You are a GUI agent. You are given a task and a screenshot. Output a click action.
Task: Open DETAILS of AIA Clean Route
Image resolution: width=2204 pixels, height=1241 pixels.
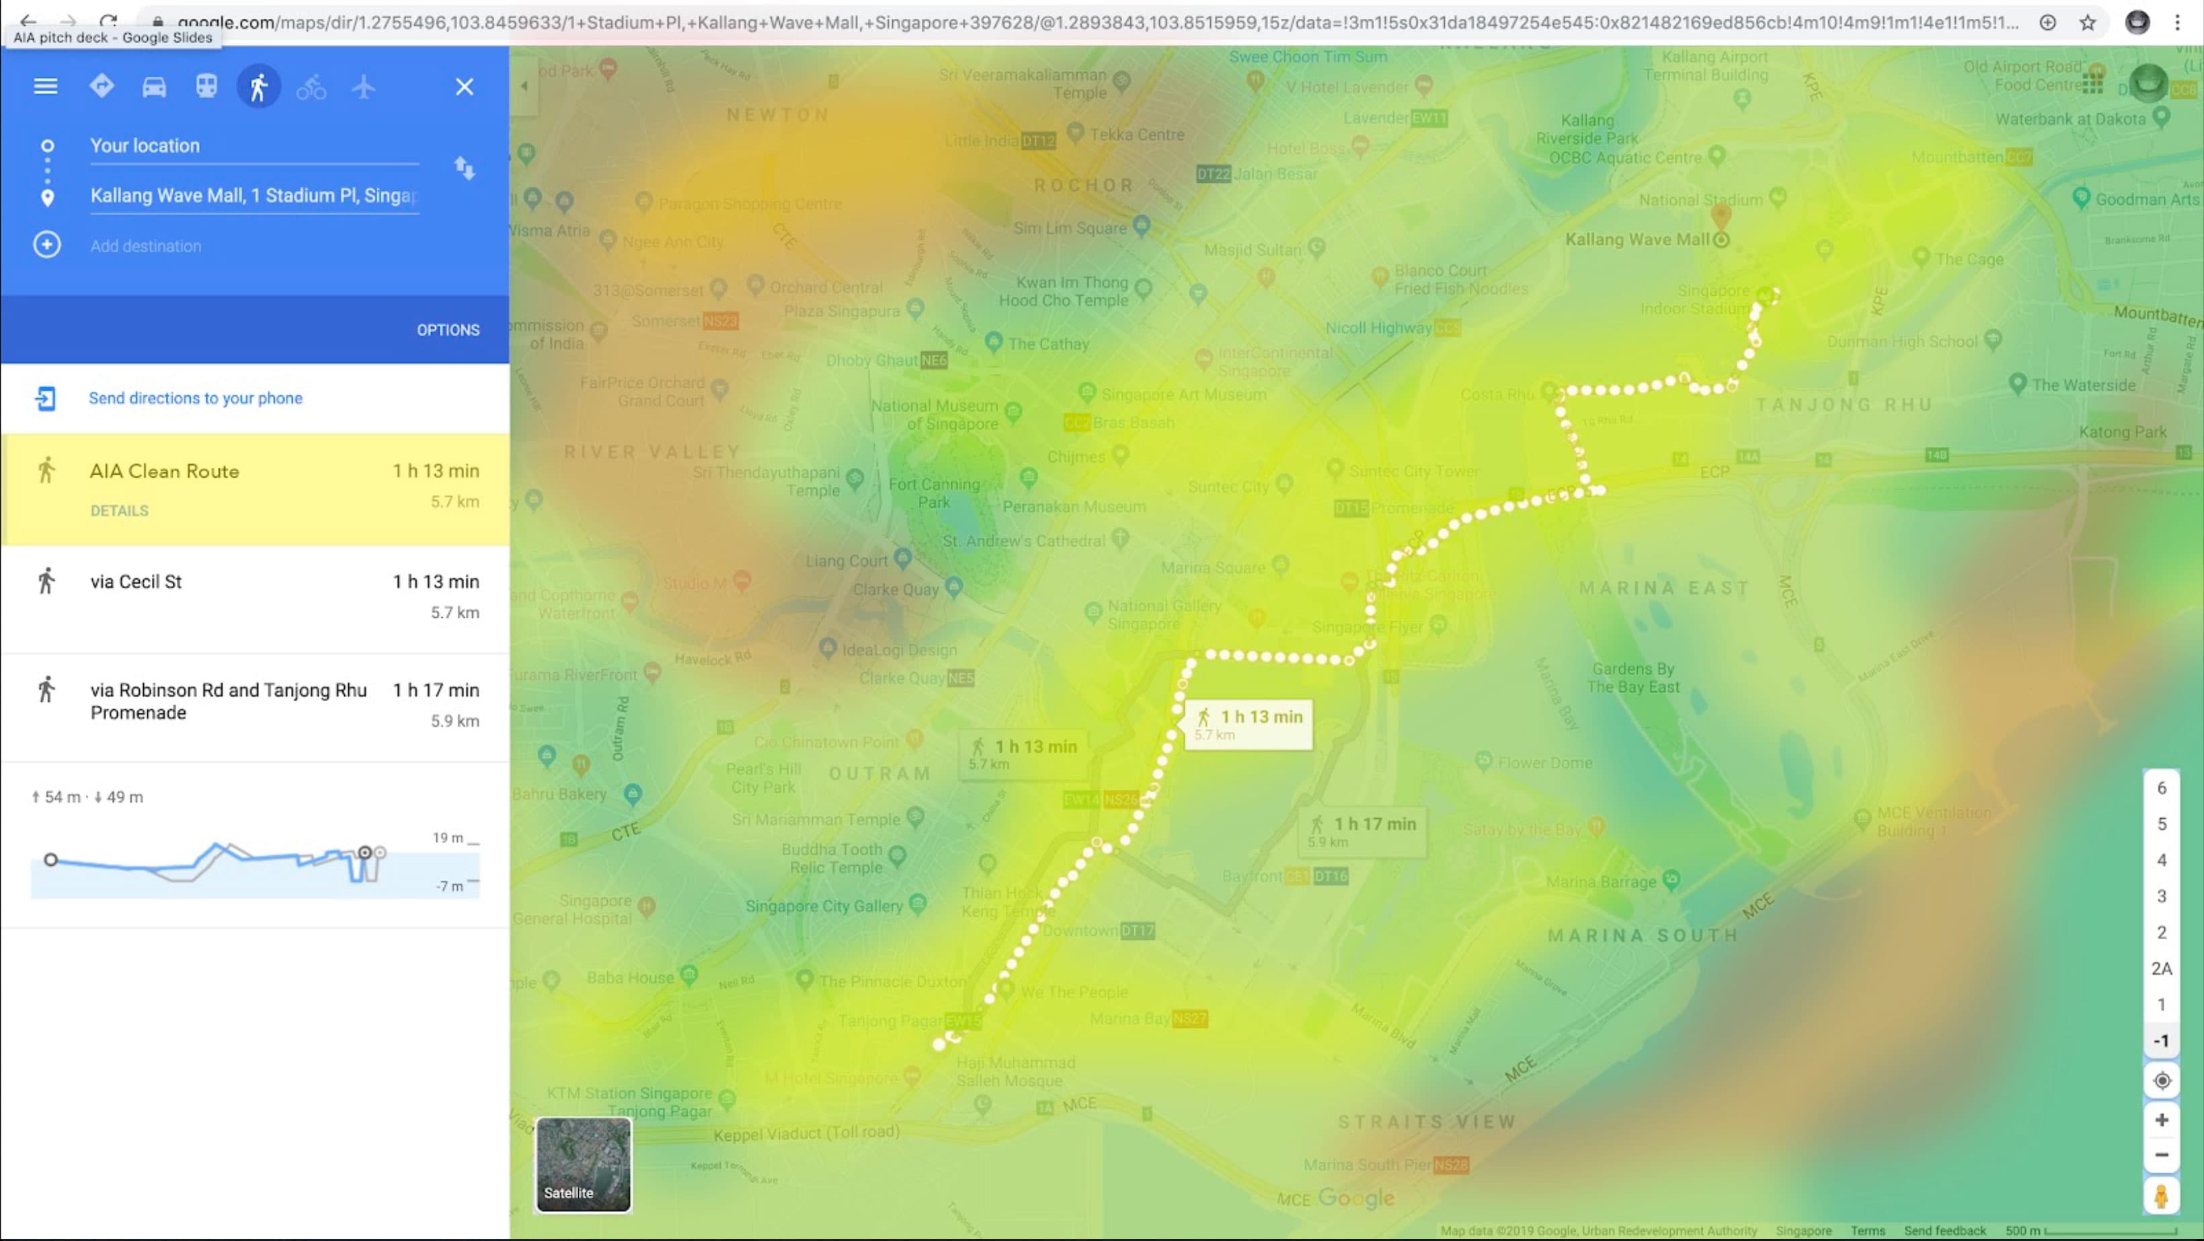point(120,511)
